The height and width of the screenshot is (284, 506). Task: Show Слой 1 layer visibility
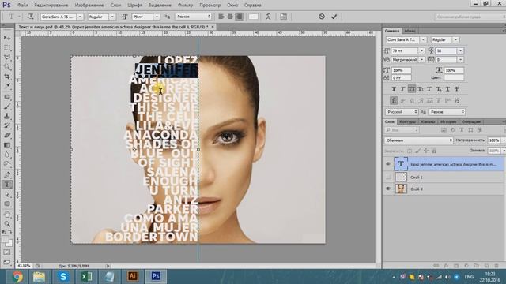click(388, 177)
